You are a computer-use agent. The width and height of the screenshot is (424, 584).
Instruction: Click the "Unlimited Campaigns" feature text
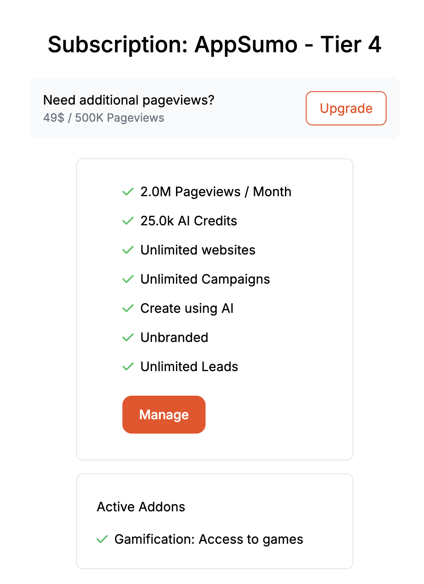205,280
